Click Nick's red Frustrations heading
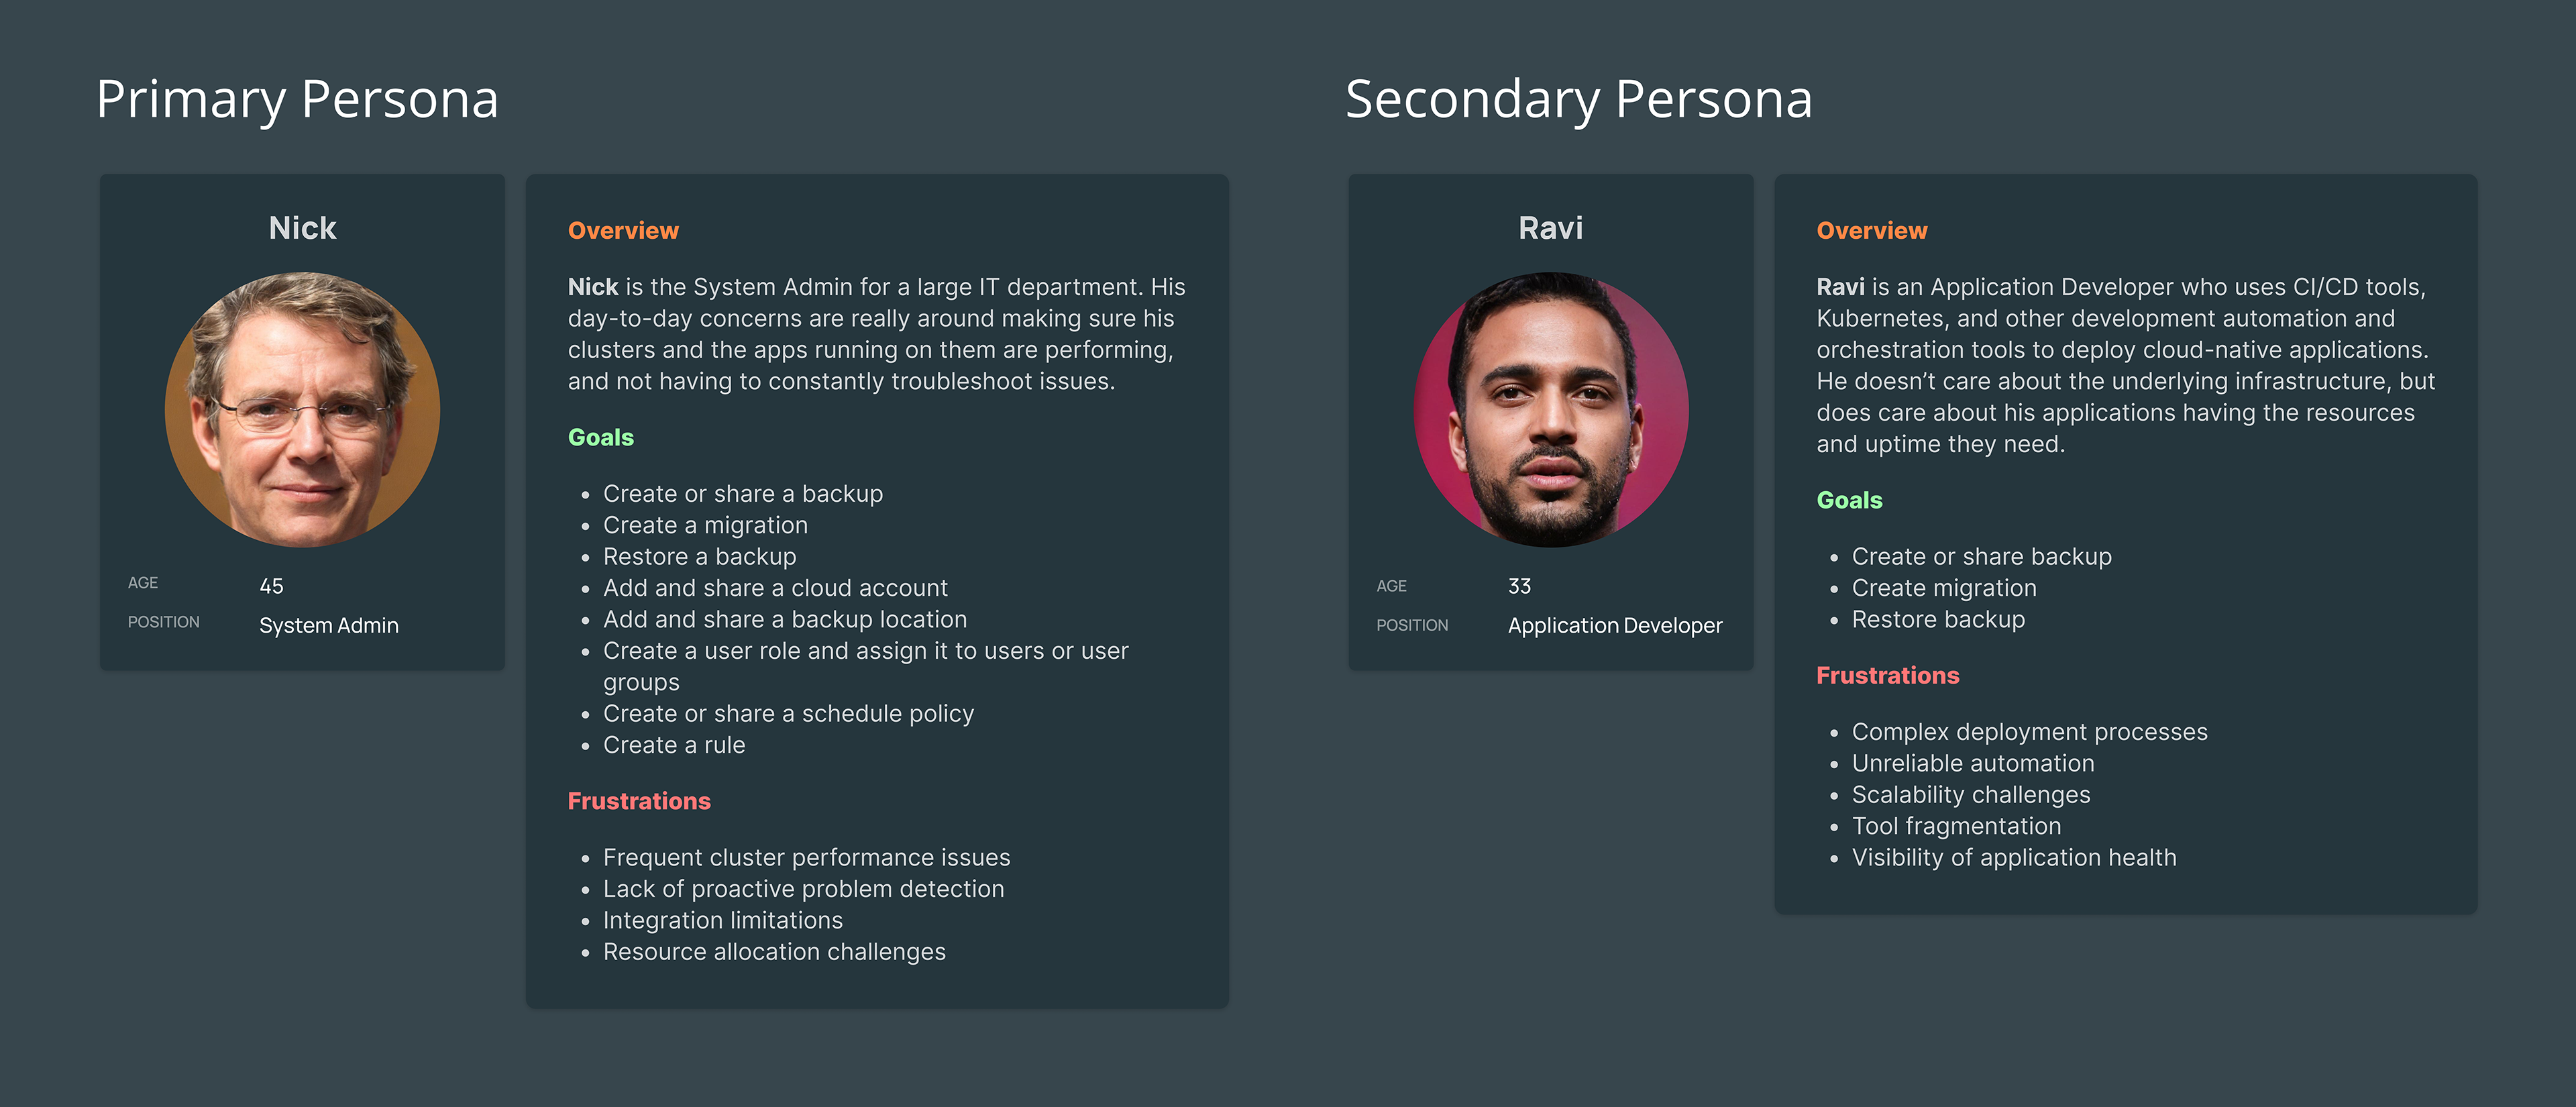Viewport: 2576px width, 1107px height. (x=639, y=801)
